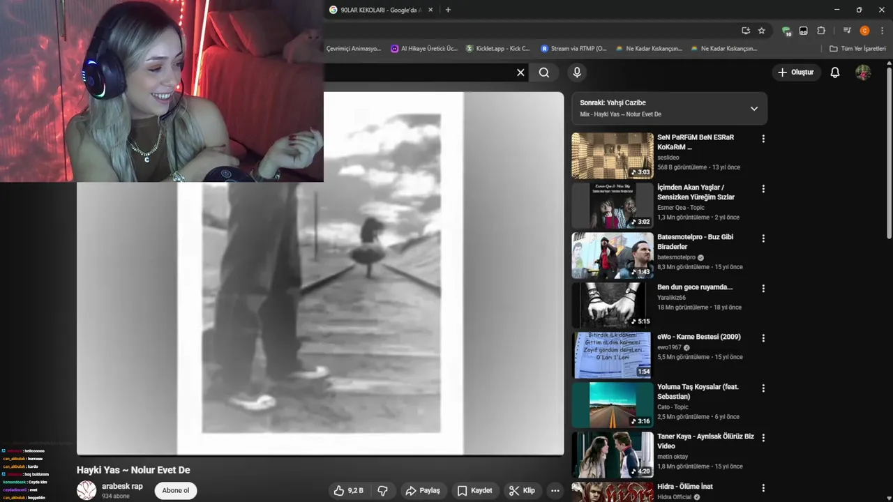The width and height of the screenshot is (893, 502).
Task: Open more actions ellipsis below video
Action: coord(555,491)
